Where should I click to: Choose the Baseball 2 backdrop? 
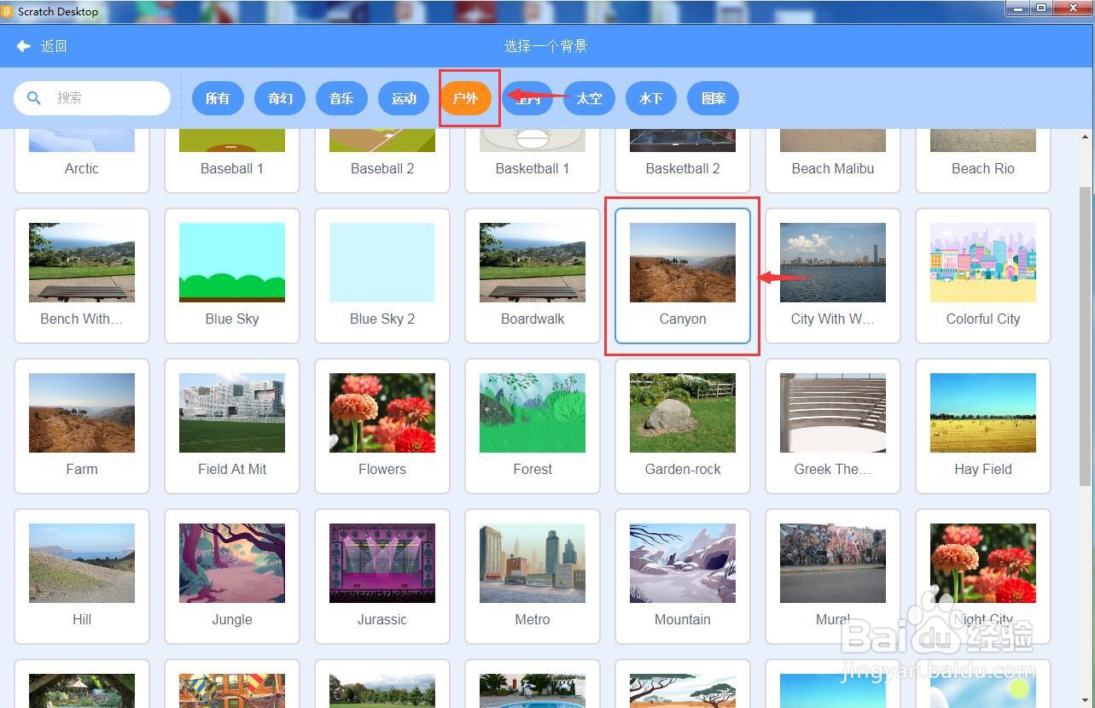point(382,161)
